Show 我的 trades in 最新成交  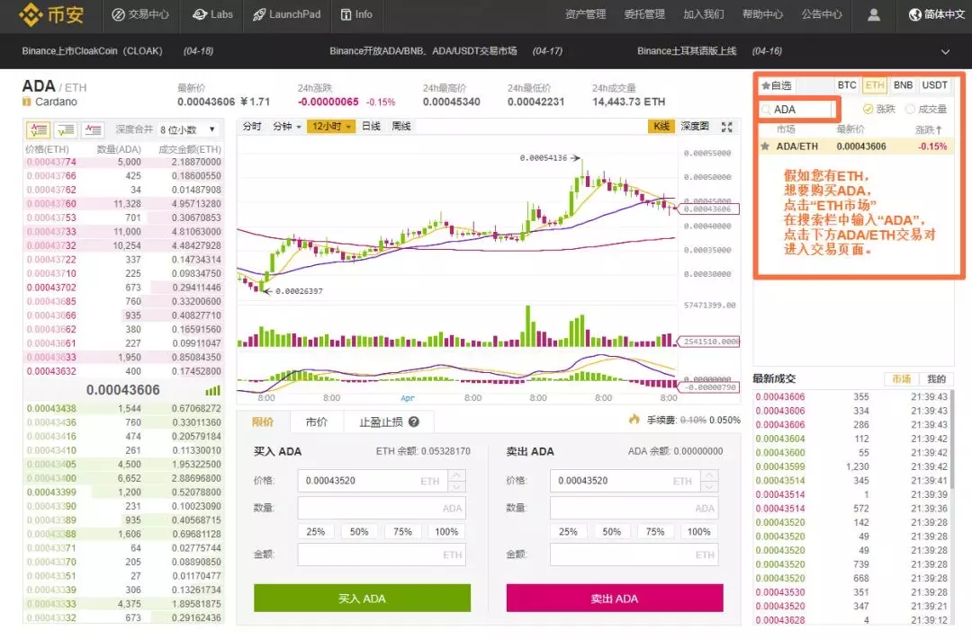click(936, 379)
